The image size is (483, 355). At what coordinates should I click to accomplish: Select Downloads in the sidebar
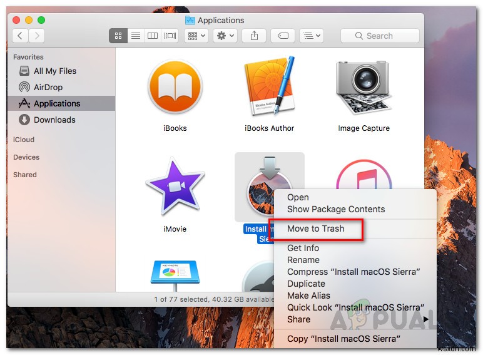pos(61,120)
